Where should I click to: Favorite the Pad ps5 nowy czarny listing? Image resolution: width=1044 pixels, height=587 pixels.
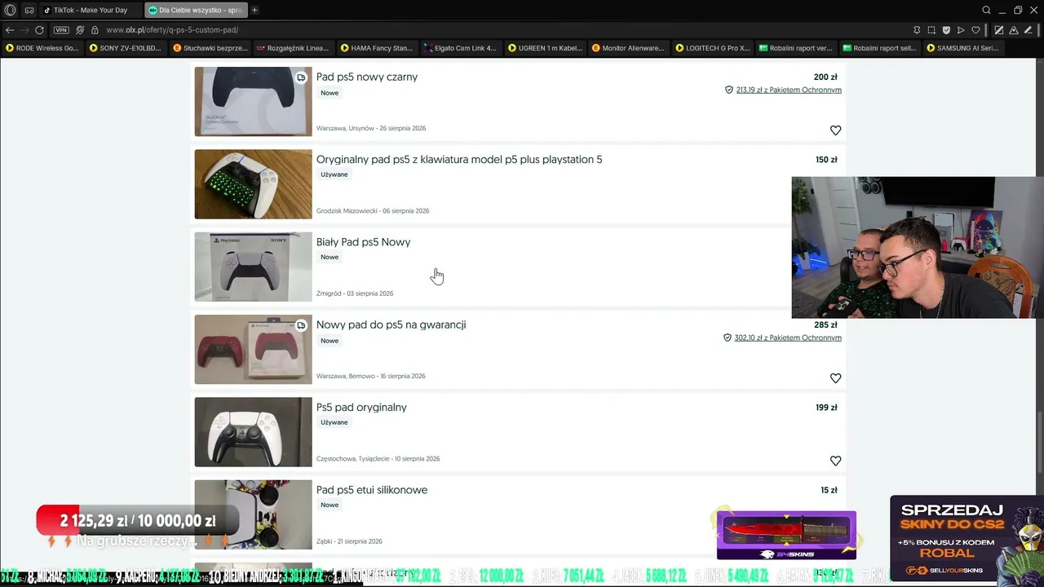[x=835, y=130]
